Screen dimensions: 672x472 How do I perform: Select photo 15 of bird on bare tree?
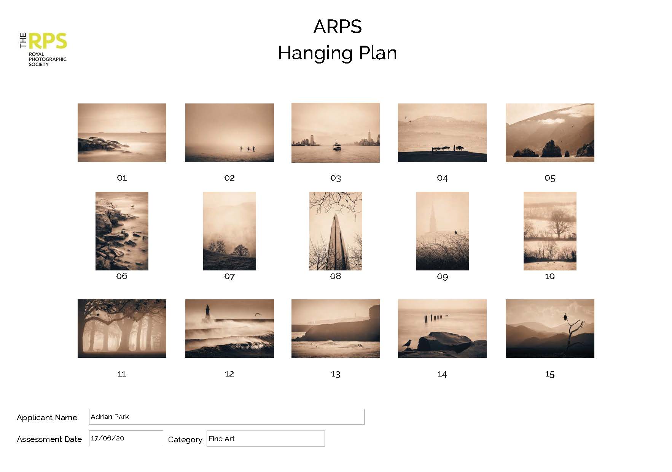point(549,328)
